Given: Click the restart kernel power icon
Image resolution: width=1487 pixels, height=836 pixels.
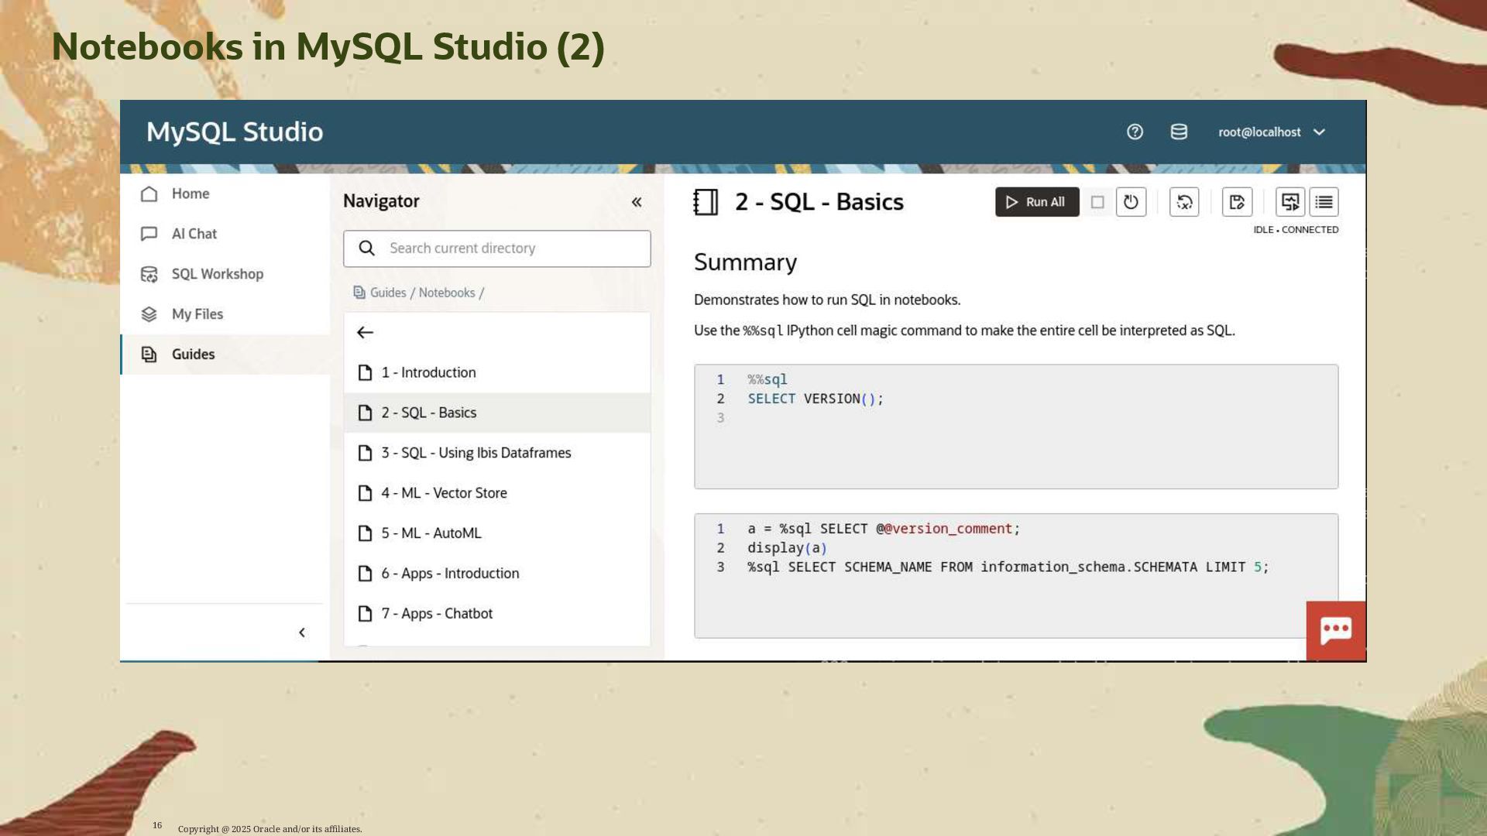Looking at the screenshot, I should point(1131,202).
